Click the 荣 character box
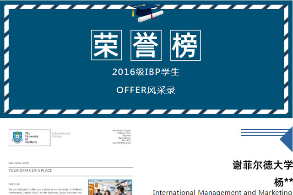Screen dimensions: 293x195 click(107, 45)
